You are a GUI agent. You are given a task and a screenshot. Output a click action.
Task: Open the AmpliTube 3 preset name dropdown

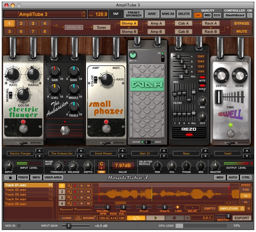click(x=84, y=14)
